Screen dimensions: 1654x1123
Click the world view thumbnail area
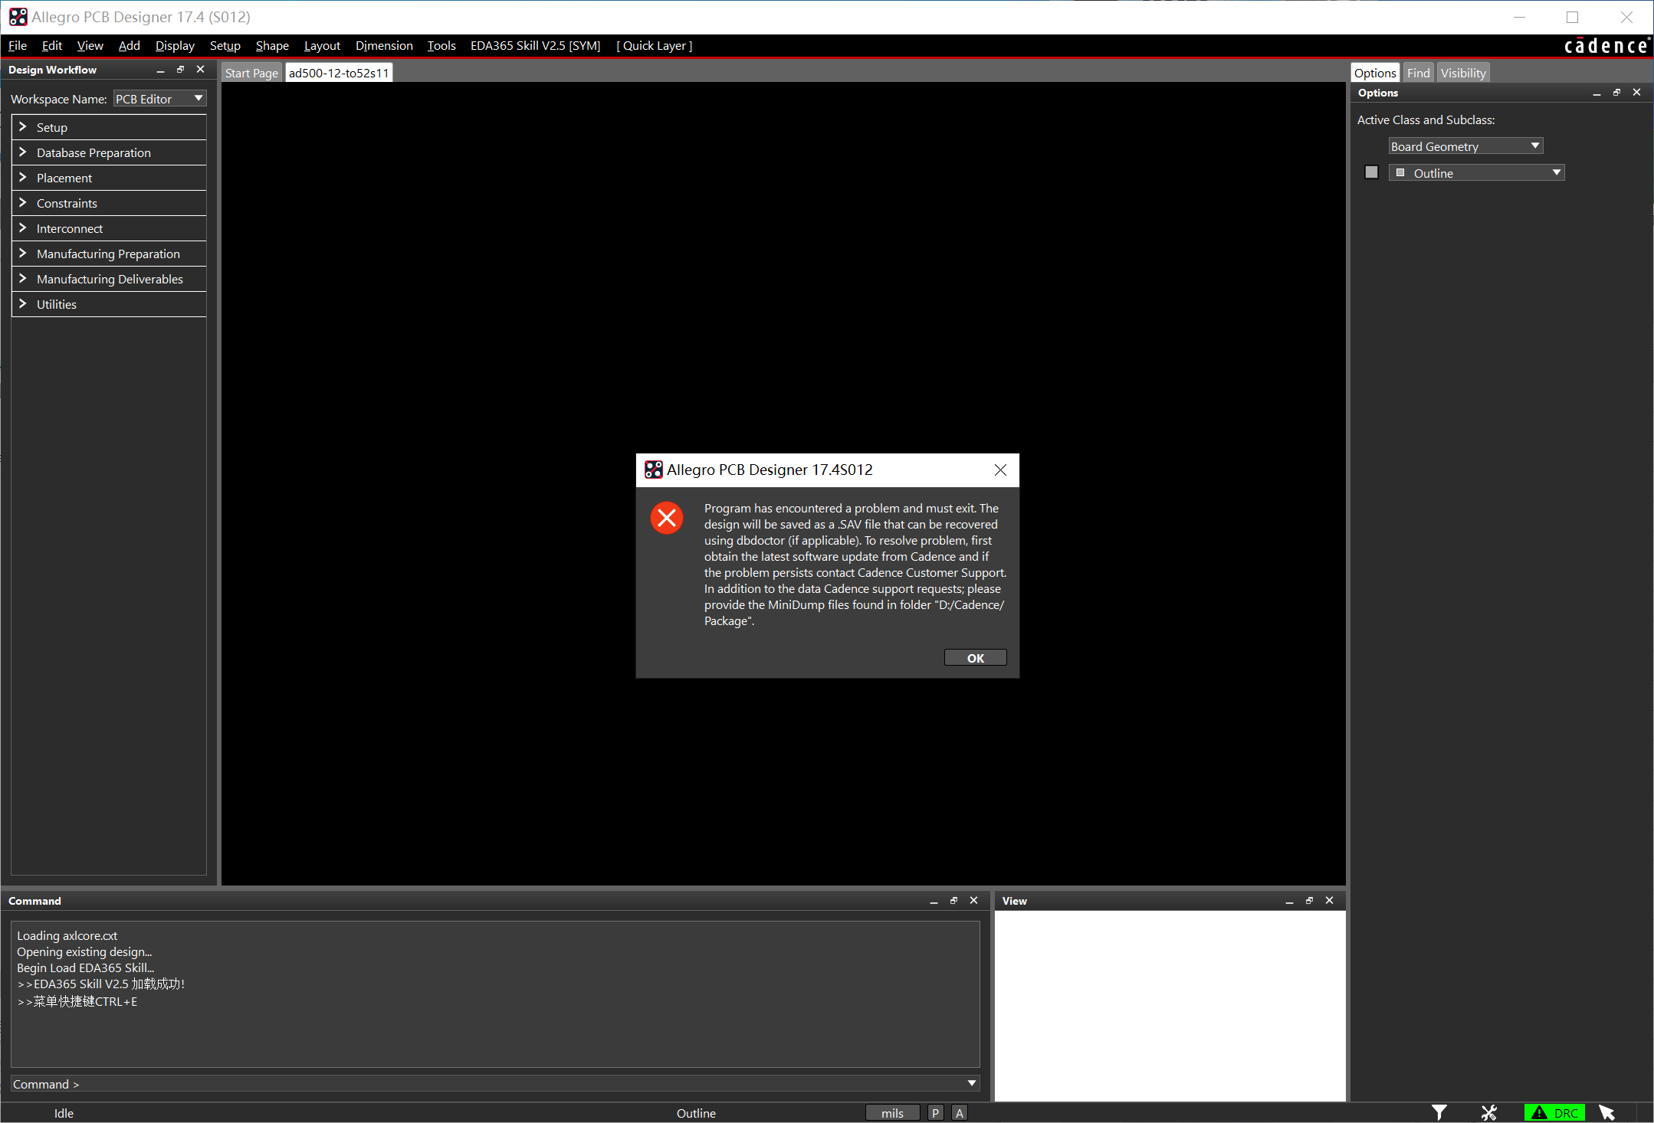[x=1170, y=1005]
